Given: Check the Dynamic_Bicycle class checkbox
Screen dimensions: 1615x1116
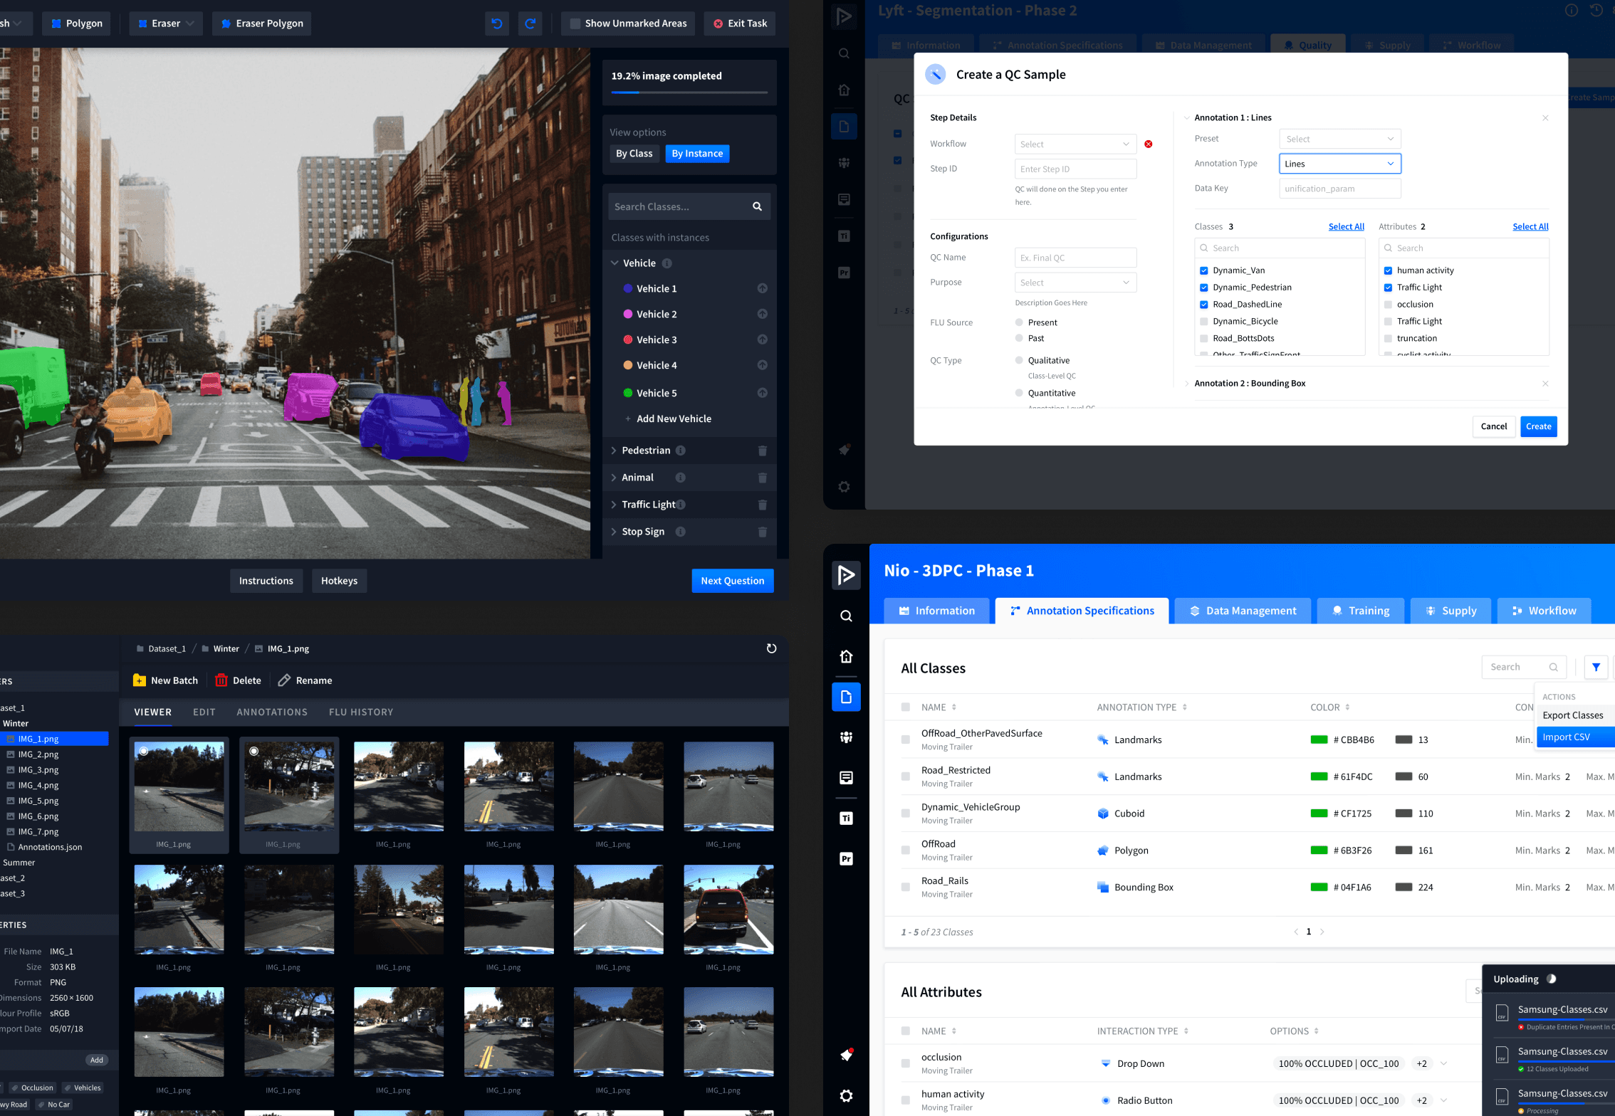Looking at the screenshot, I should pos(1203,322).
